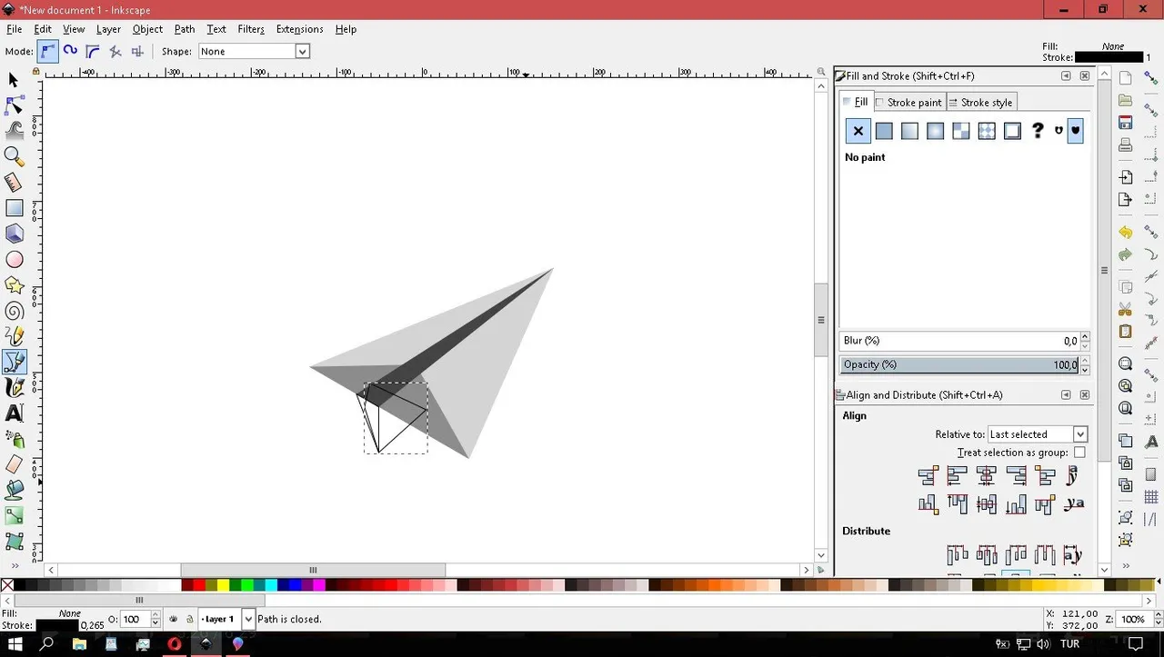Adjust the Opacity percent stepper arrows

(x=1085, y=364)
